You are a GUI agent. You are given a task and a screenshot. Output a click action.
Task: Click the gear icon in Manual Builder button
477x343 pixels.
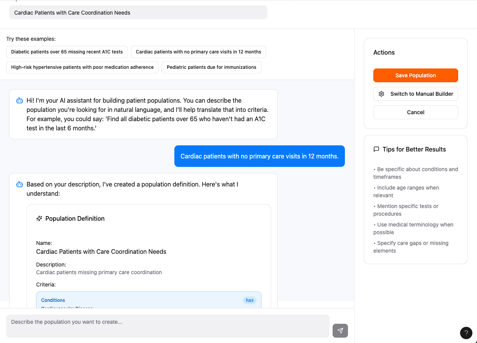click(x=381, y=94)
